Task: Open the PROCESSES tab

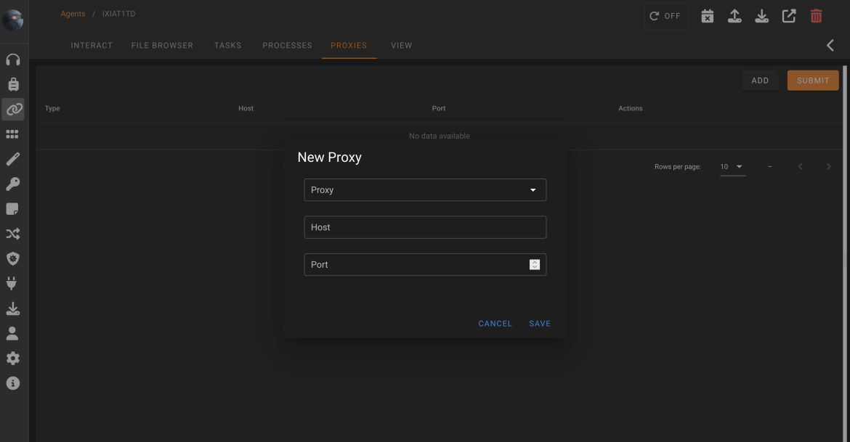Action: coord(287,45)
